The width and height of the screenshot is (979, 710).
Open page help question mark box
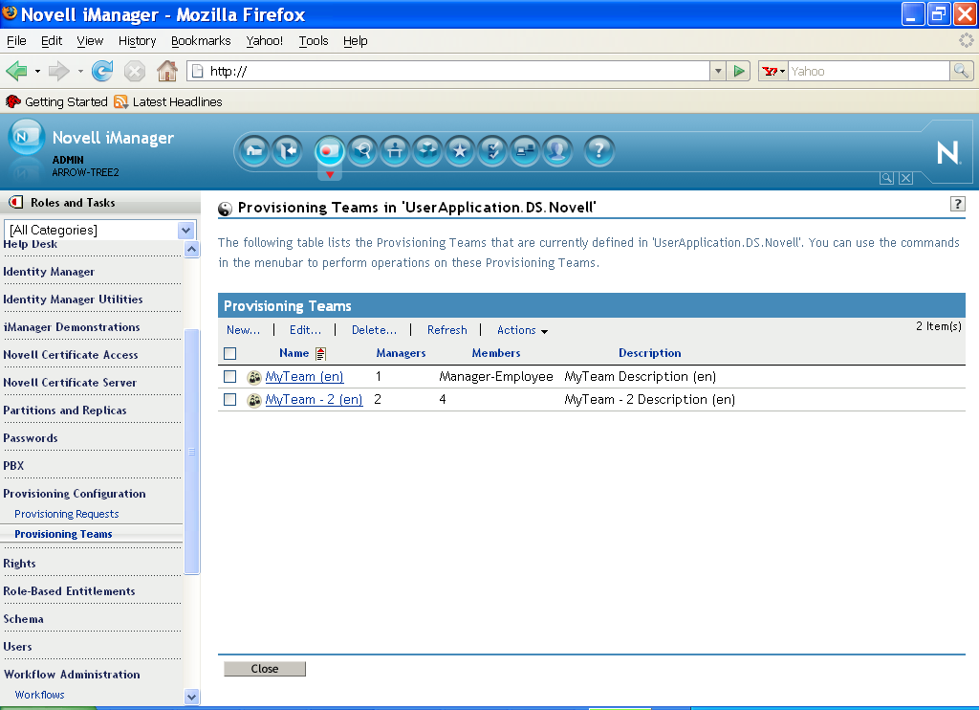coord(958,204)
